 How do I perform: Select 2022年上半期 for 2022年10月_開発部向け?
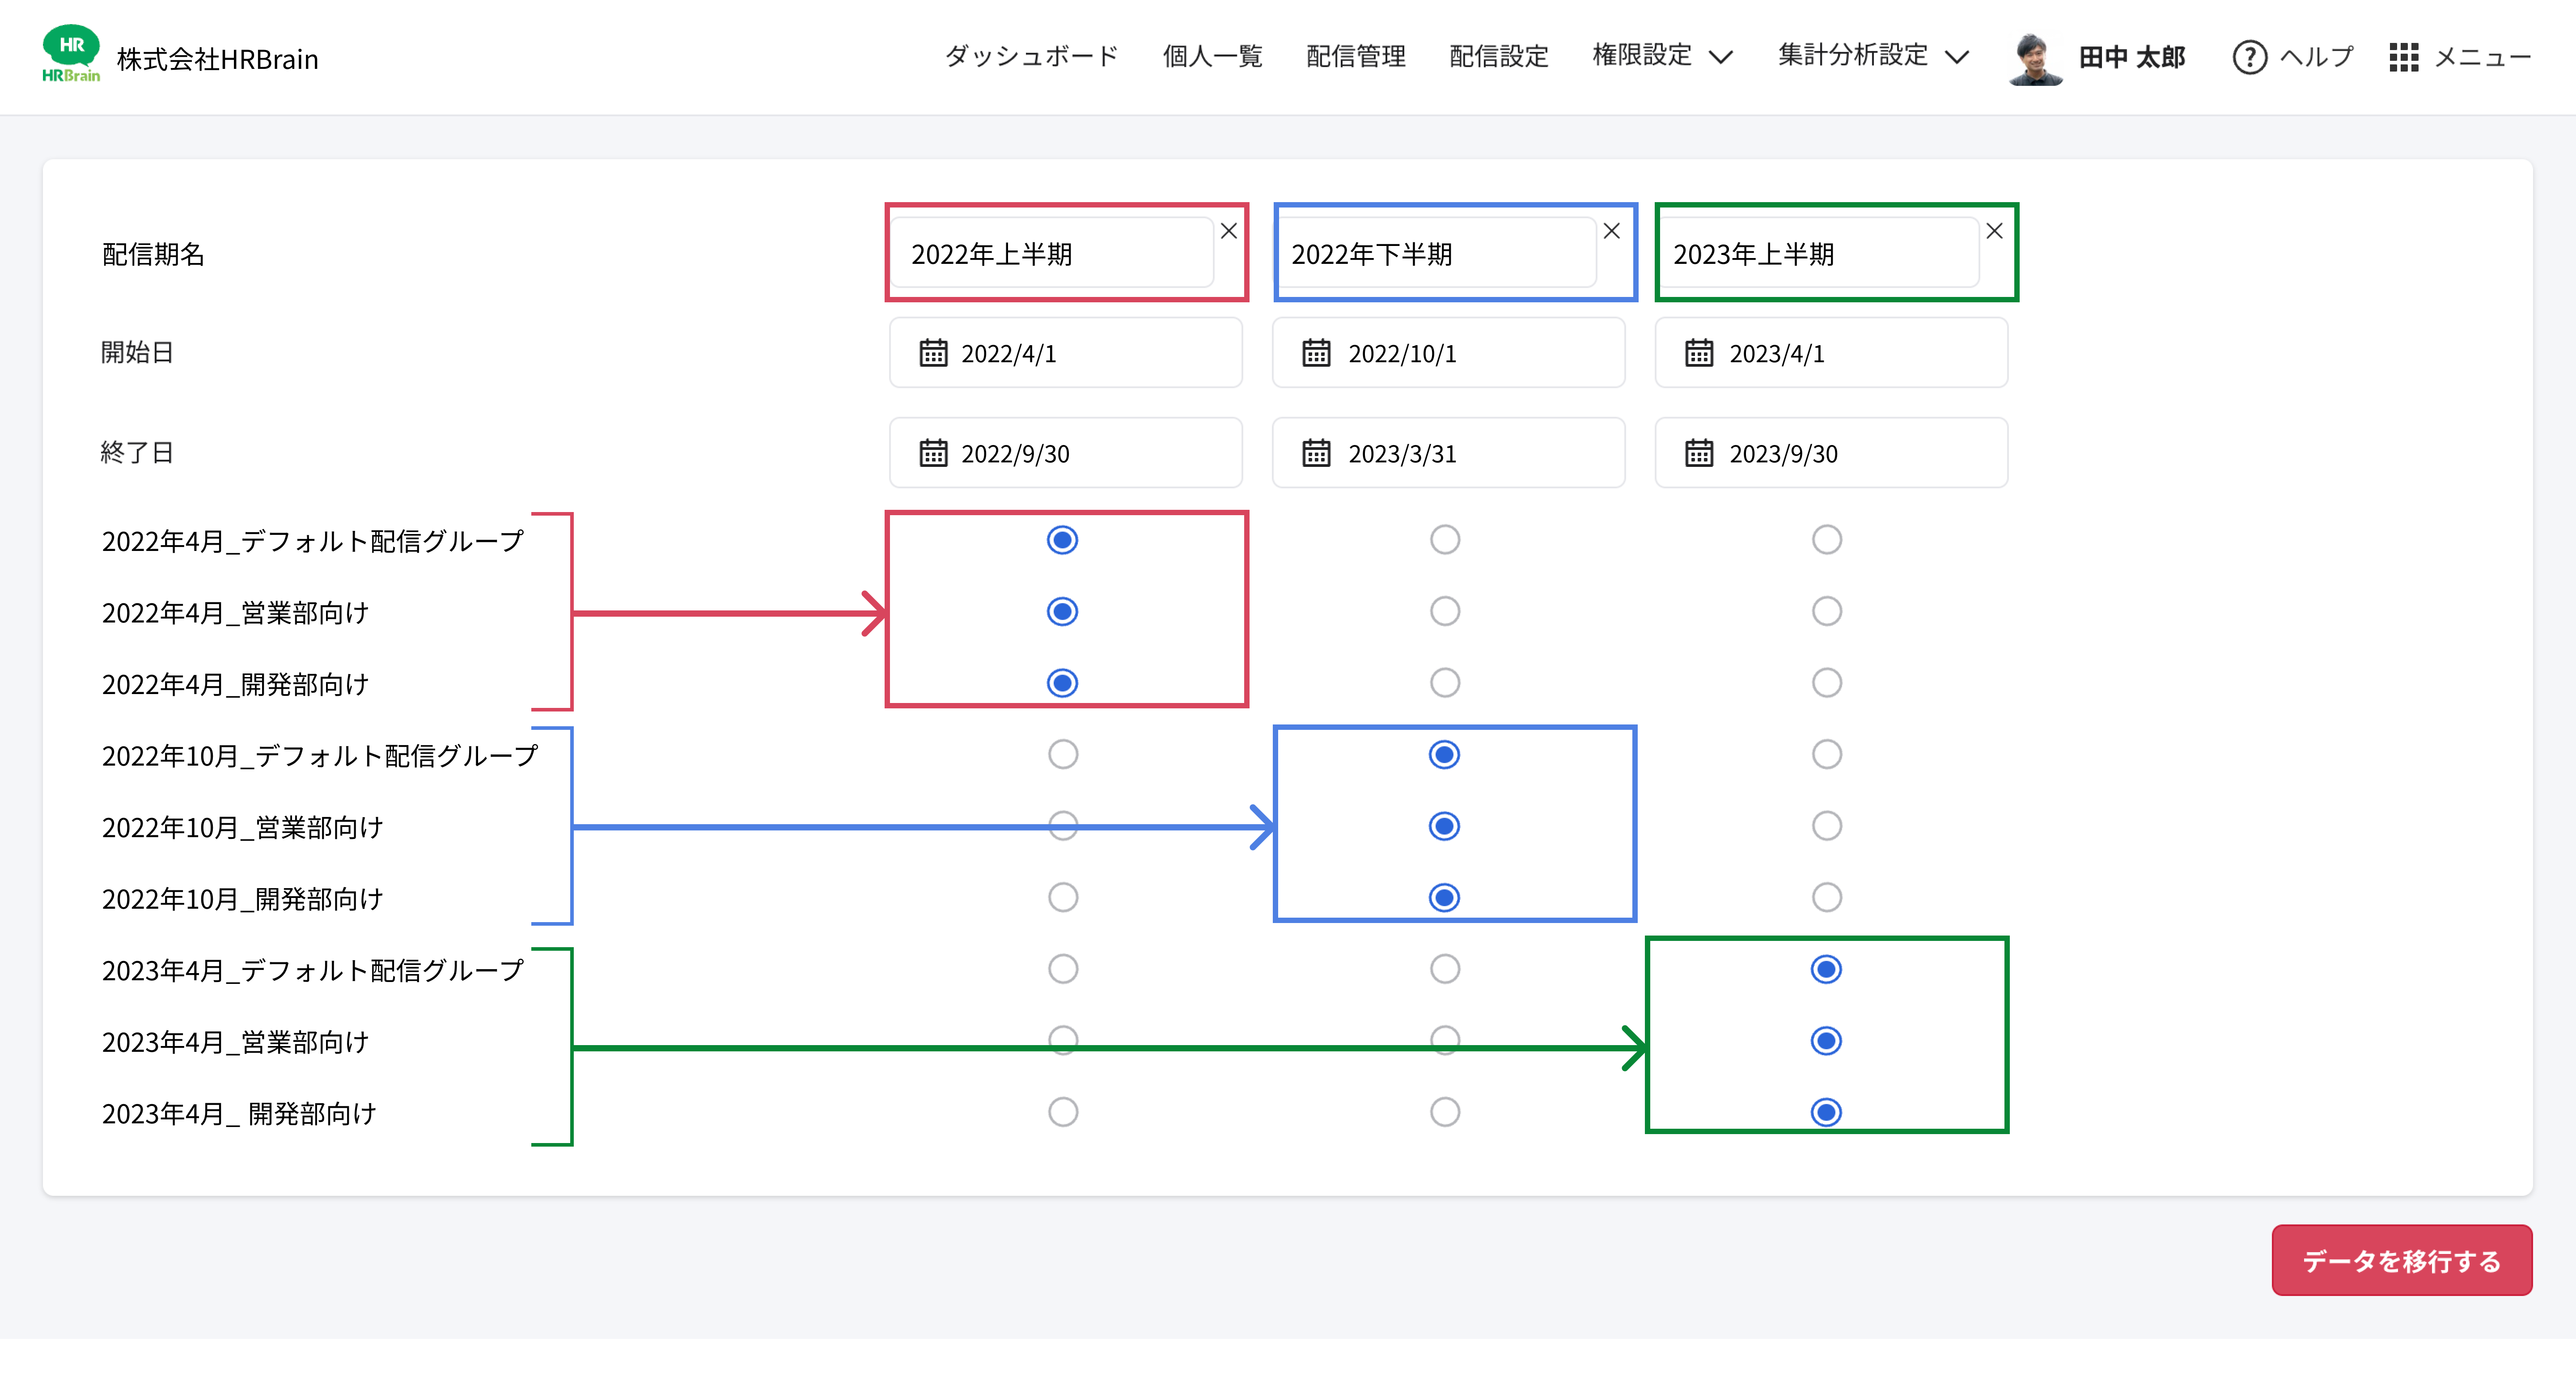pyautogui.click(x=1062, y=897)
